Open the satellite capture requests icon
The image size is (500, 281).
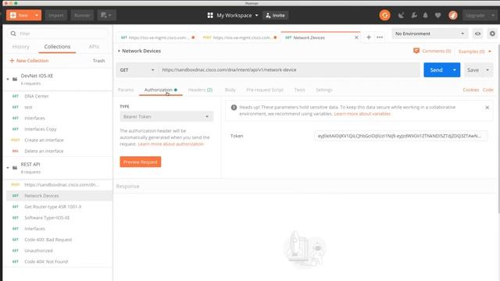(x=401, y=16)
